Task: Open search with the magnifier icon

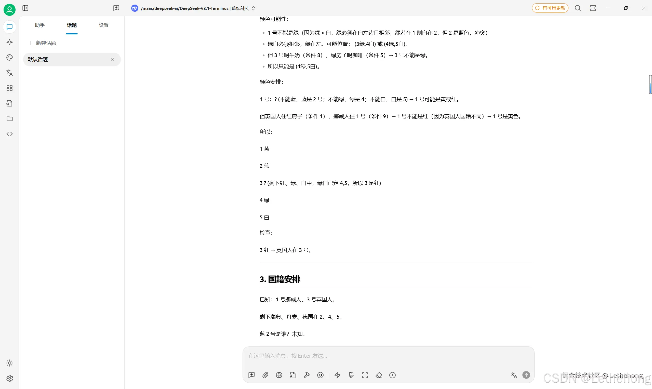Action: tap(578, 8)
